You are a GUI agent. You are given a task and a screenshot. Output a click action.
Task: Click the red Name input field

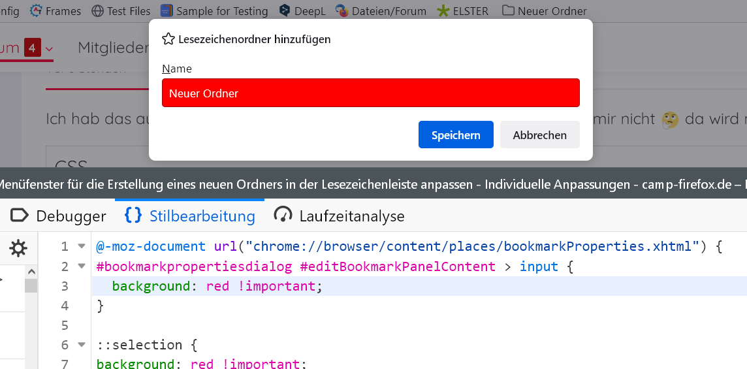pyautogui.click(x=371, y=93)
